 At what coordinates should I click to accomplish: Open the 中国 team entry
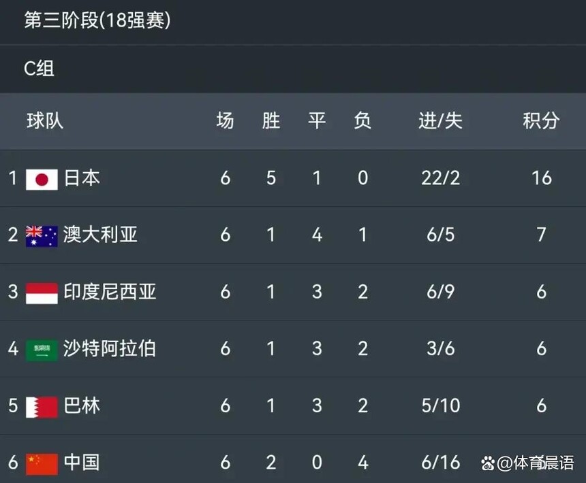pyautogui.click(x=82, y=462)
